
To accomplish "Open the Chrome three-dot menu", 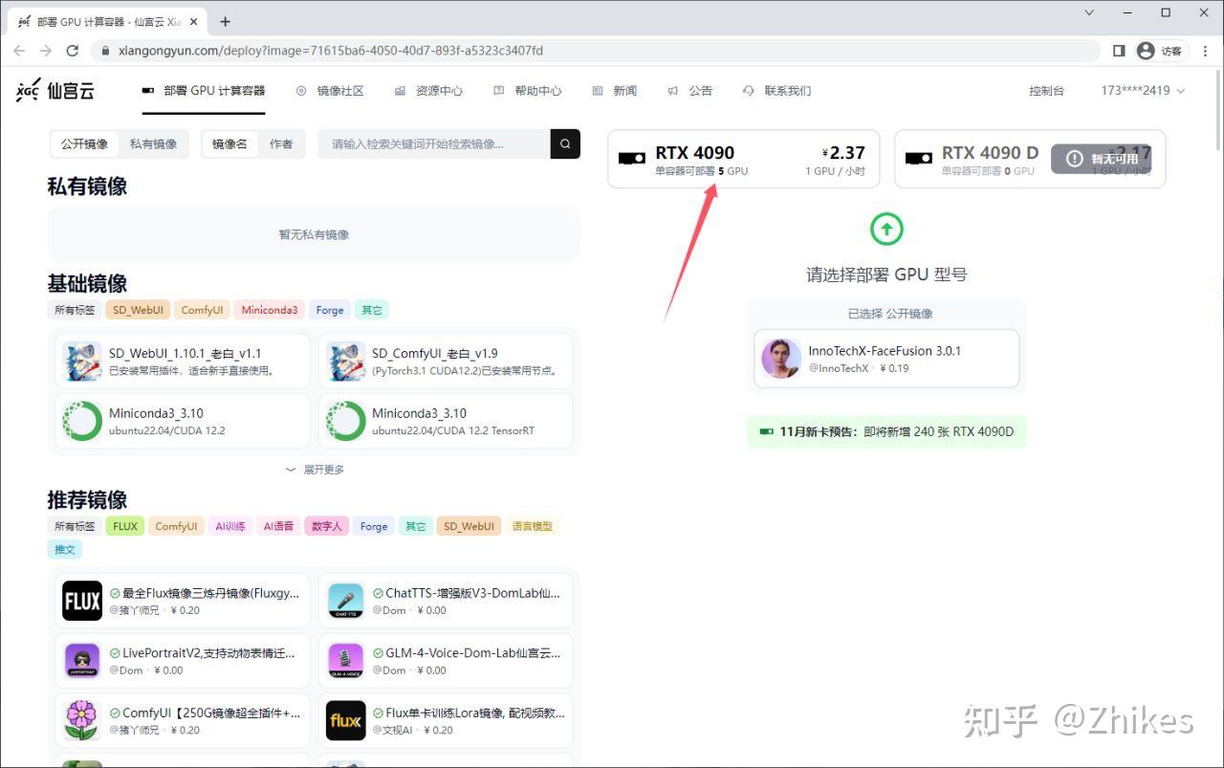I will 1205,51.
